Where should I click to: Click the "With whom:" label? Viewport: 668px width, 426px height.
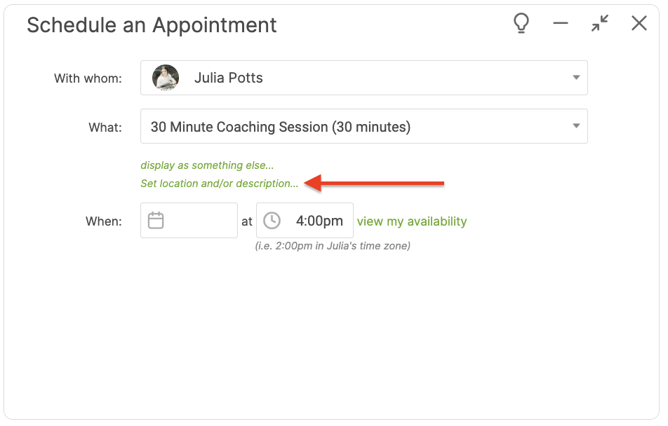(x=88, y=78)
